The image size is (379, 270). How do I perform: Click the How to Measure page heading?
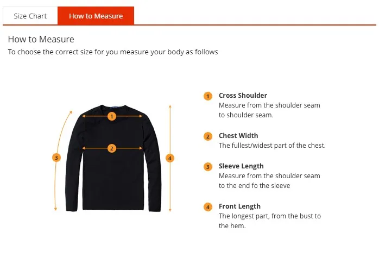(x=41, y=39)
